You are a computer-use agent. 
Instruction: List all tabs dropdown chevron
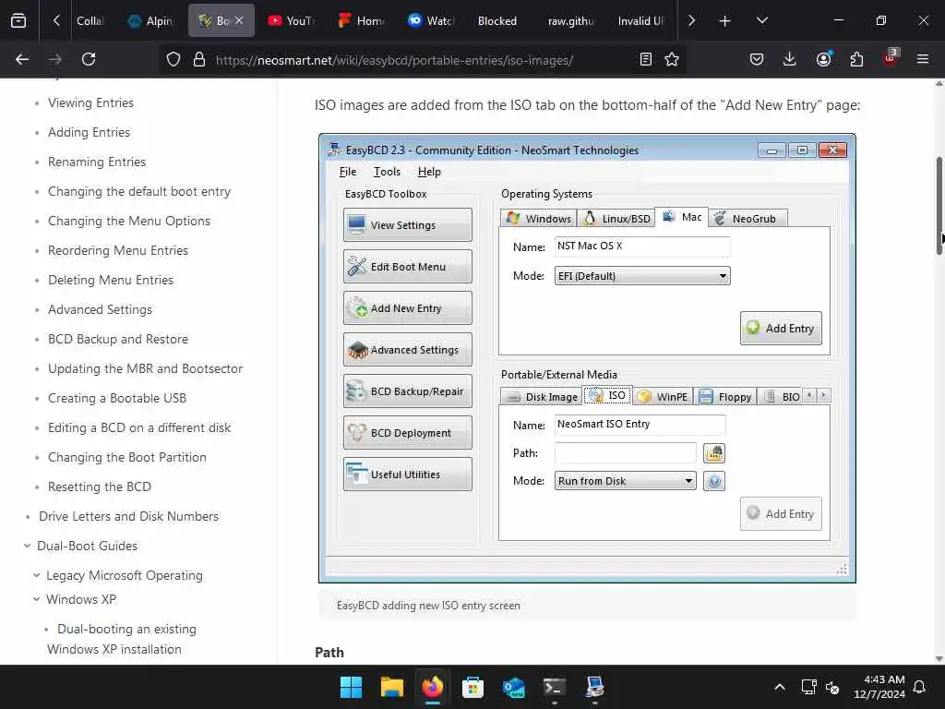(x=761, y=21)
